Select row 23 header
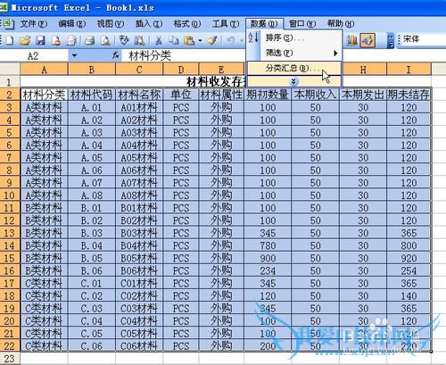 [x=10, y=359]
